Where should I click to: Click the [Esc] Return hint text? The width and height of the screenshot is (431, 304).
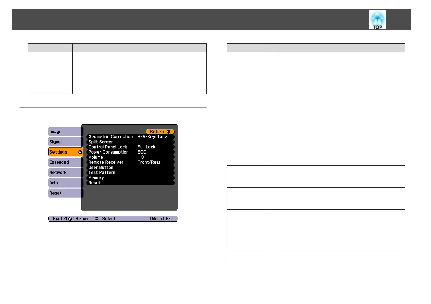tap(70, 219)
